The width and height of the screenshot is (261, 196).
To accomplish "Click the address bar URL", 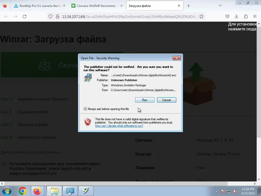I will pyautogui.click(x=129, y=17).
